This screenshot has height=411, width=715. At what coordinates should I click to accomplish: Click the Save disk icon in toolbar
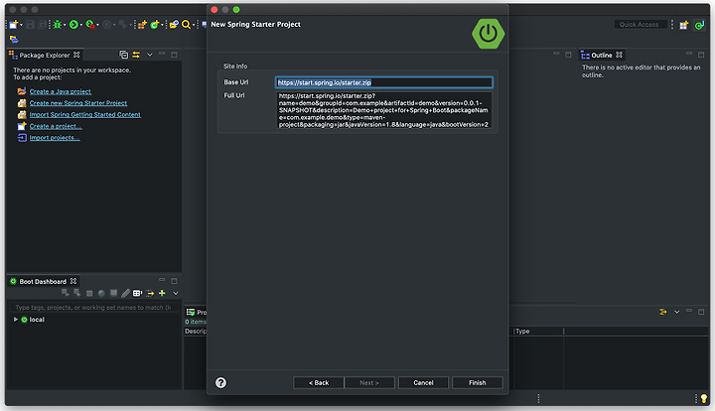coord(30,25)
